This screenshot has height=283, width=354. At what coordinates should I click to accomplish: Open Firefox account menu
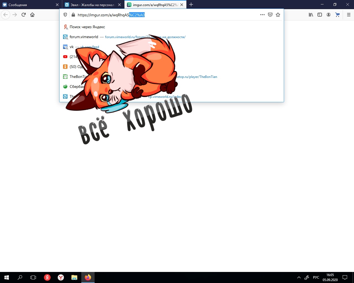[329, 15]
